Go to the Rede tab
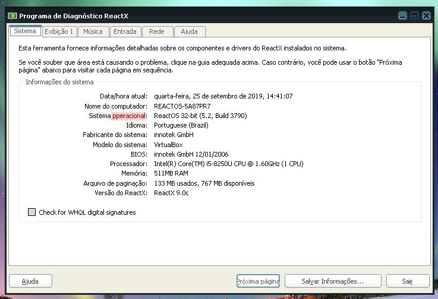 tap(157, 32)
